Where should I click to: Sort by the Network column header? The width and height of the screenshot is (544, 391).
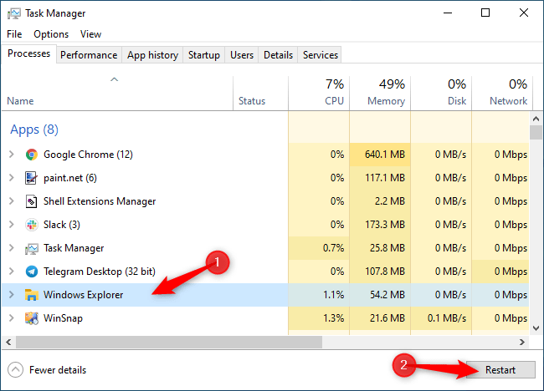click(502, 94)
